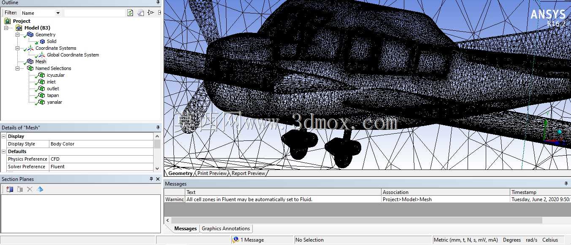Click the New Section Plane icon
Image resolution: width=571 pixels, height=245 pixels.
[10, 189]
